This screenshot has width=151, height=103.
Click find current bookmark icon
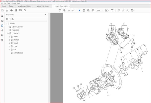[x=13, y=19]
